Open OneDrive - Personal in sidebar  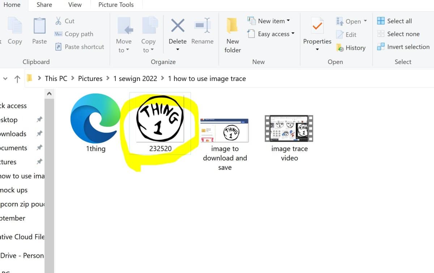pyautogui.click(x=22, y=256)
